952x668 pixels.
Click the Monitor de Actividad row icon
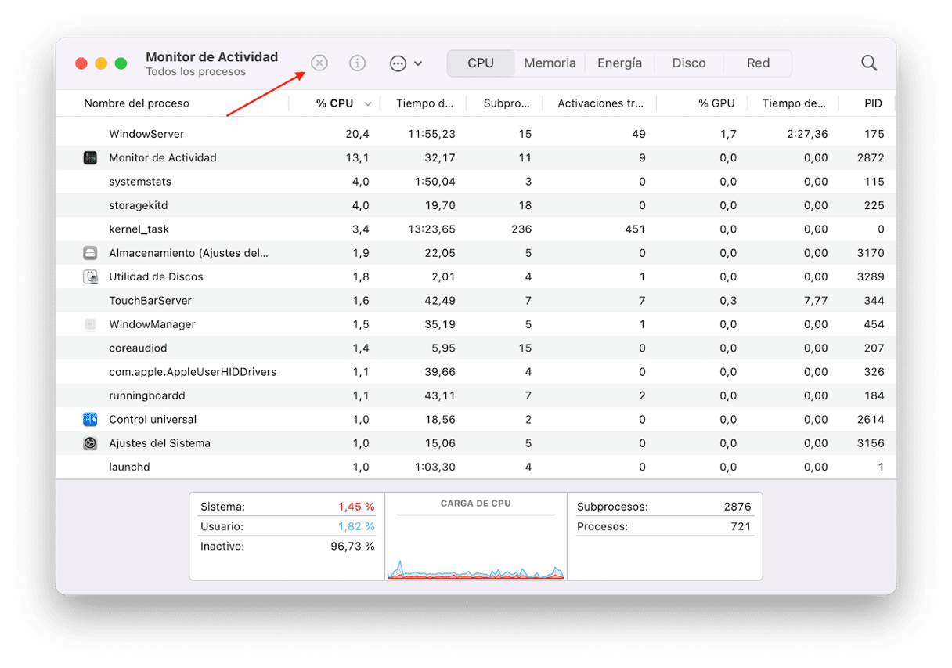(x=90, y=158)
